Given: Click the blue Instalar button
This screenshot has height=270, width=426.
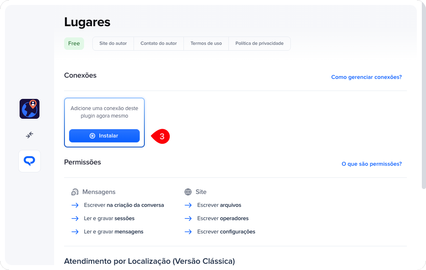Looking at the screenshot, I should tap(104, 136).
